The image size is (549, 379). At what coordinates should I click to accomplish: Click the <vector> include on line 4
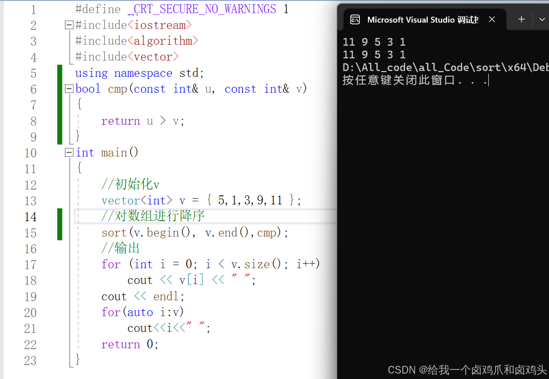coord(153,57)
